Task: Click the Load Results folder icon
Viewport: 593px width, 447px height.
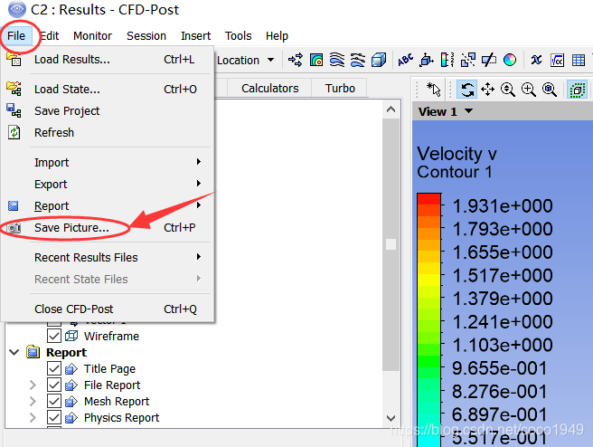Action: (x=14, y=60)
